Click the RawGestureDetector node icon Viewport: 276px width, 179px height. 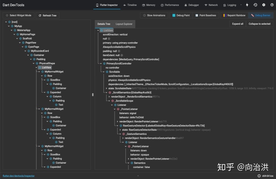(x=121, y=126)
